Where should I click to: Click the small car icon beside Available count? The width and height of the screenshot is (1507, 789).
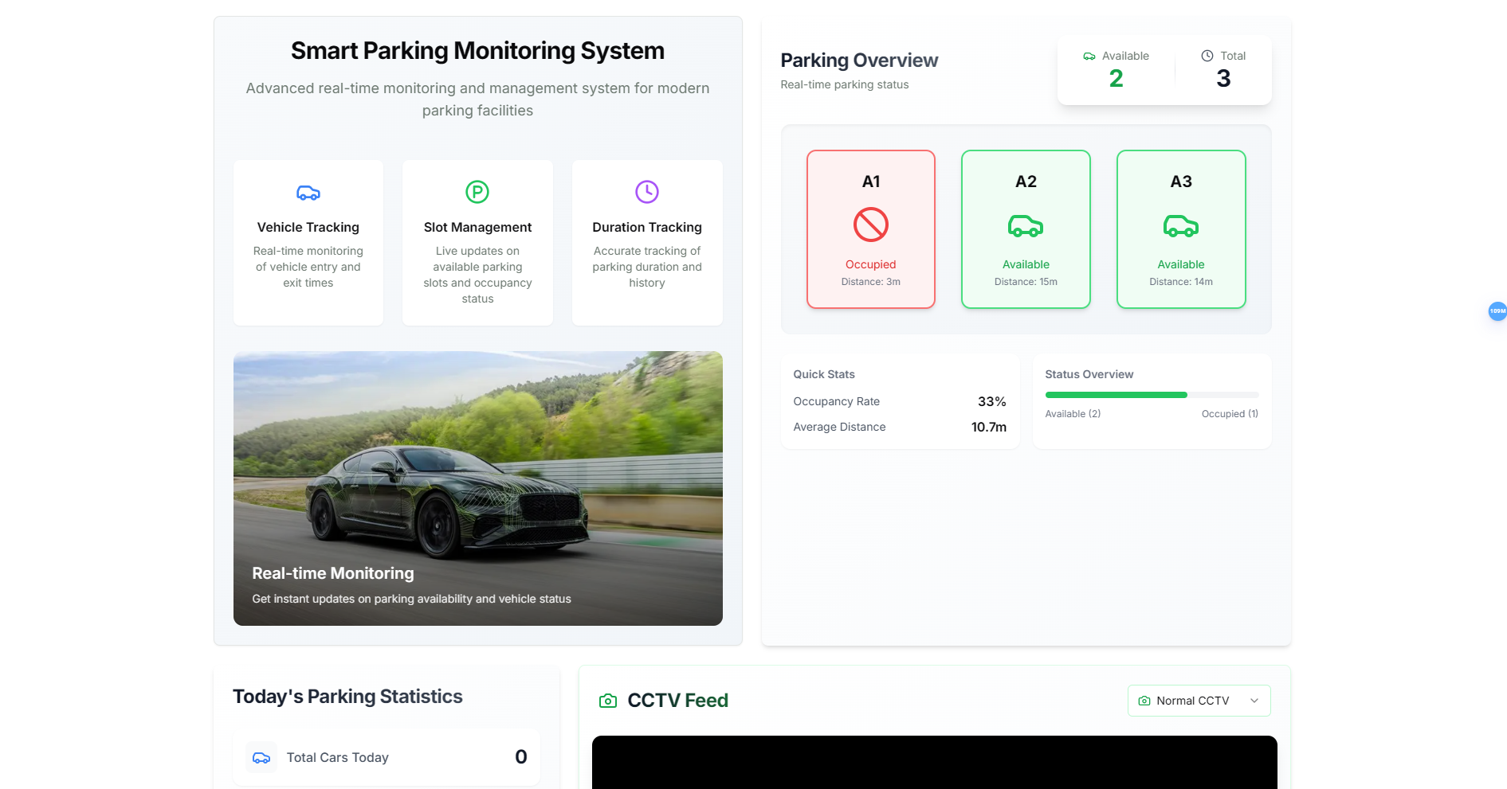(1089, 56)
